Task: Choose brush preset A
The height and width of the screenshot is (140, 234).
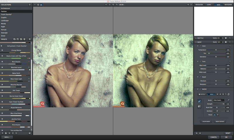Action: pos(215,115)
